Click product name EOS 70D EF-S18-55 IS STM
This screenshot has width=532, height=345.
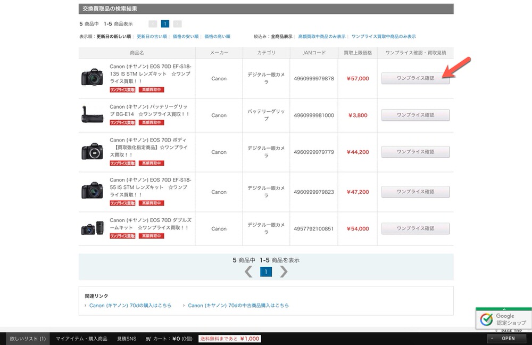[x=151, y=187]
